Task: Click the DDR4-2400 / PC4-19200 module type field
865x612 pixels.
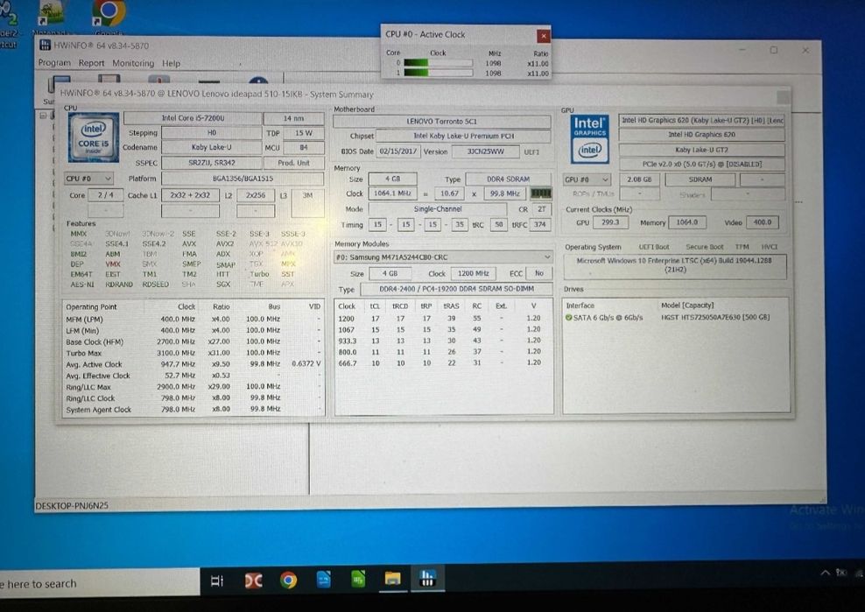Action: 456,289
